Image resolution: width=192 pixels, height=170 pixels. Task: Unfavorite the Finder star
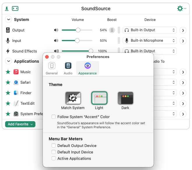click(x=8, y=93)
